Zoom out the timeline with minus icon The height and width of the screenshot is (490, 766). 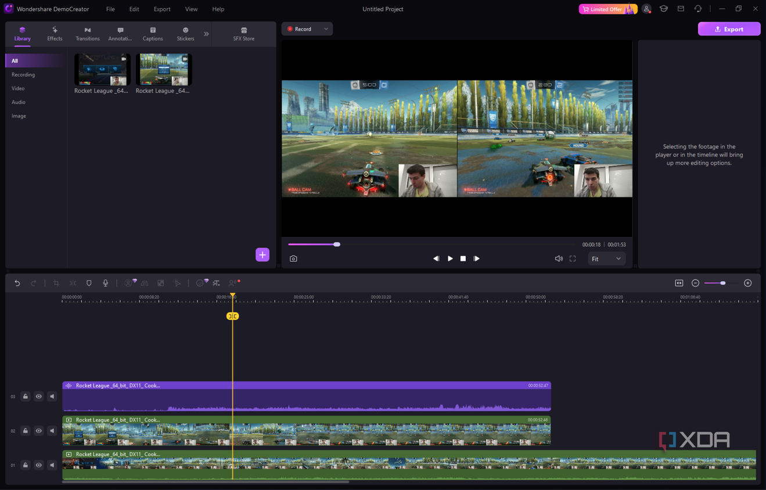695,283
